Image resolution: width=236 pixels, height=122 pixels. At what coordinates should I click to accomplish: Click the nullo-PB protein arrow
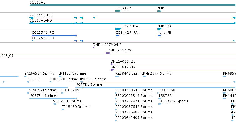159,35
